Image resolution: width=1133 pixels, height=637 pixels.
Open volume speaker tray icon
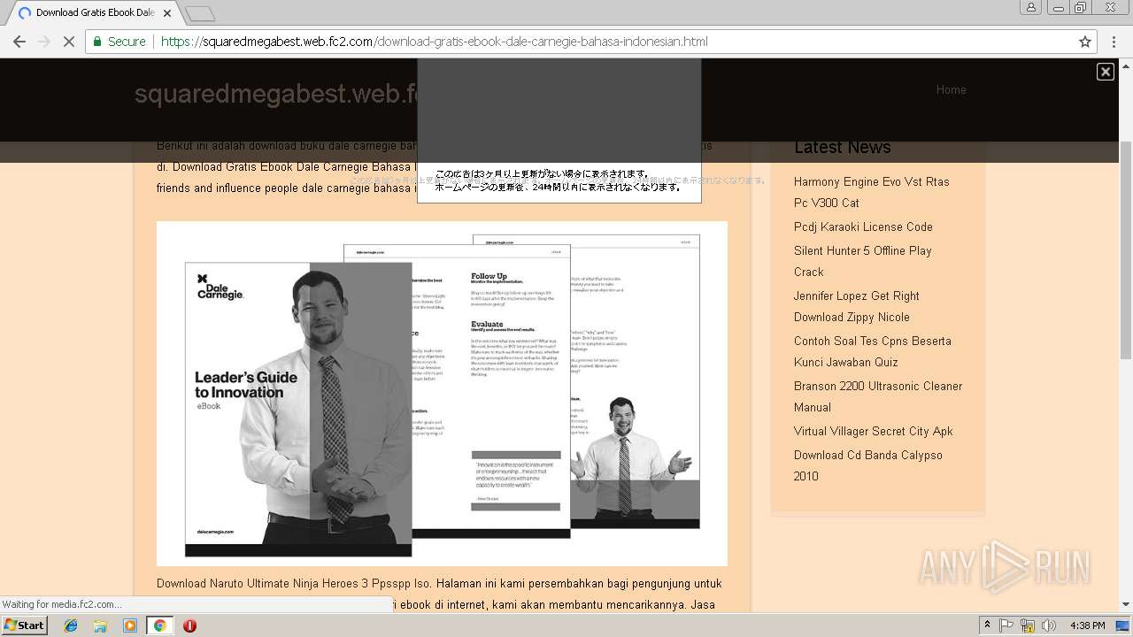tap(1049, 625)
